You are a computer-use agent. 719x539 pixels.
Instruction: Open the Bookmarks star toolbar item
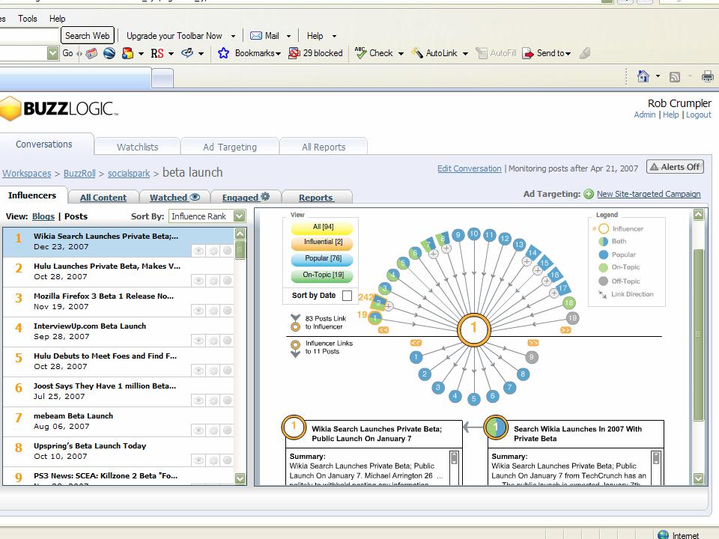click(x=223, y=53)
